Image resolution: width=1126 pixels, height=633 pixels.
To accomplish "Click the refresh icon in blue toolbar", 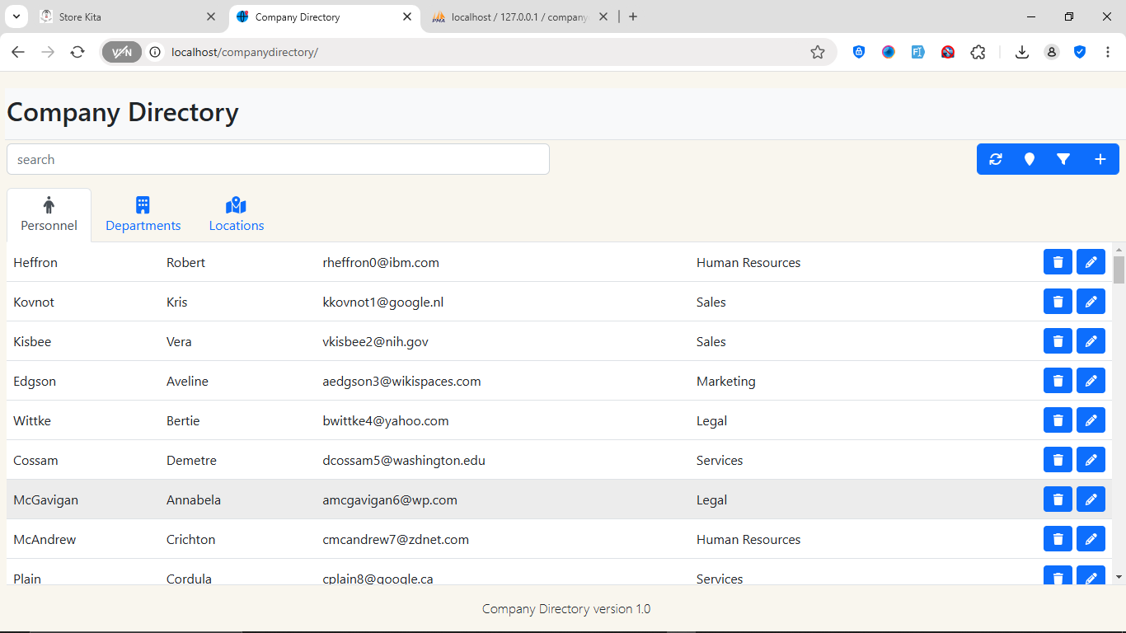I will [x=996, y=159].
